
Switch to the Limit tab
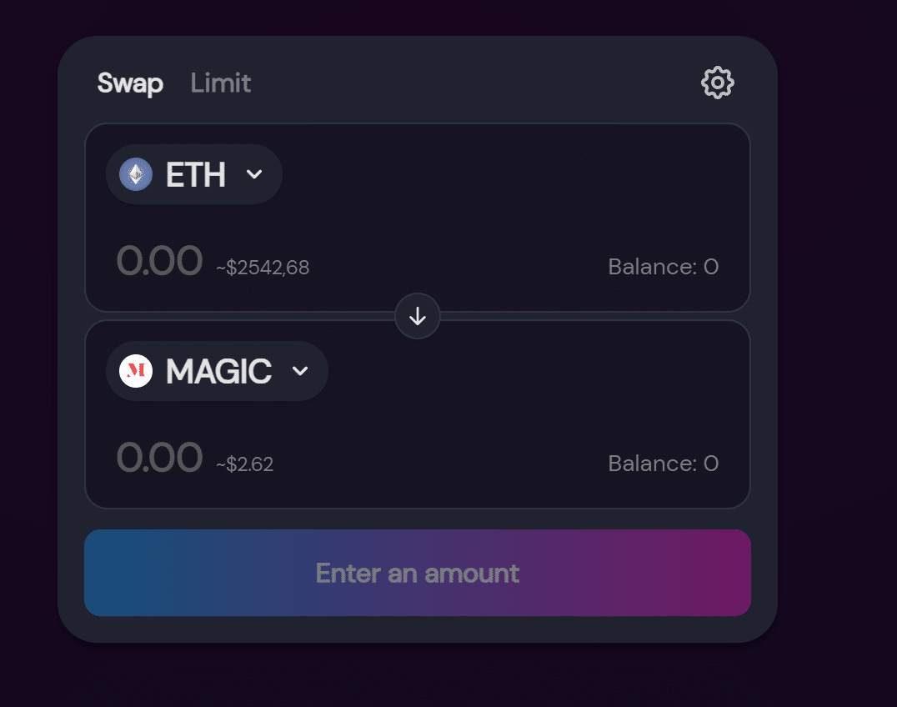pyautogui.click(x=220, y=83)
